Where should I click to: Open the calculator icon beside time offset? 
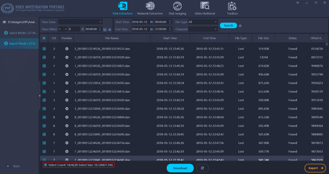pyautogui.click(x=105, y=29)
